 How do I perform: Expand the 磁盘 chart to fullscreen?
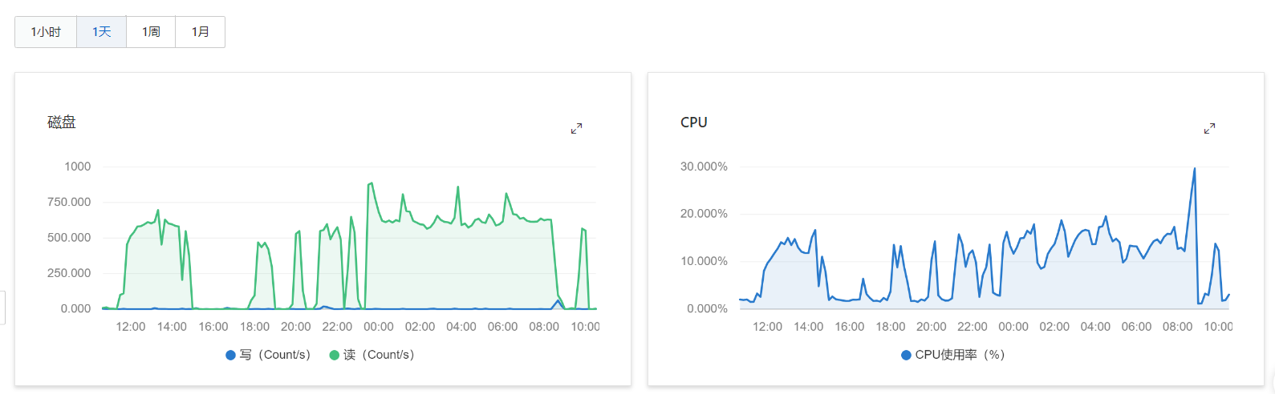pos(576,128)
